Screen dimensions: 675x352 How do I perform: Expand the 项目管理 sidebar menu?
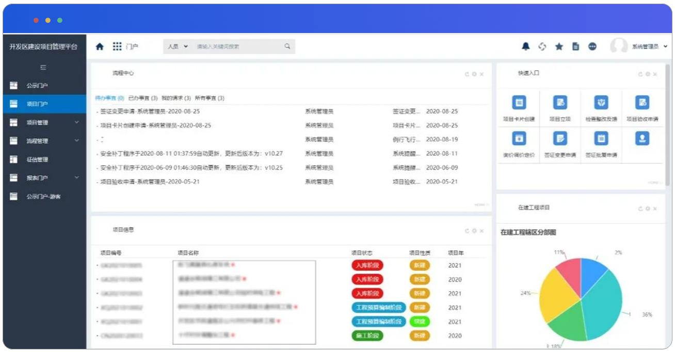[x=77, y=122]
